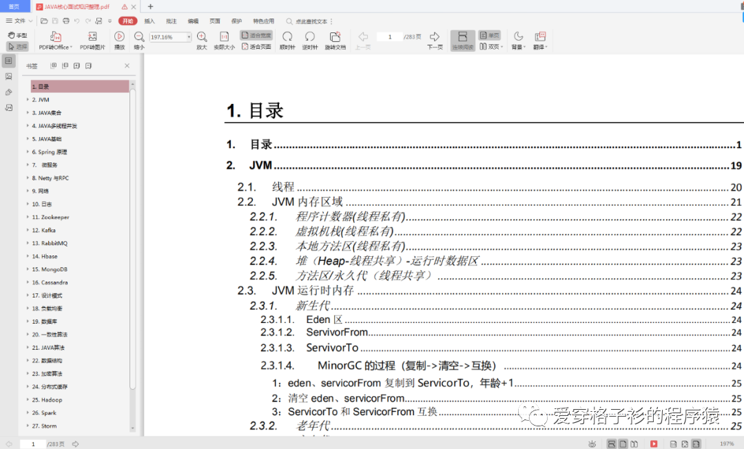744x449 pixels.
Task: Toggle 适合宽度 fit width
Action: (256, 35)
